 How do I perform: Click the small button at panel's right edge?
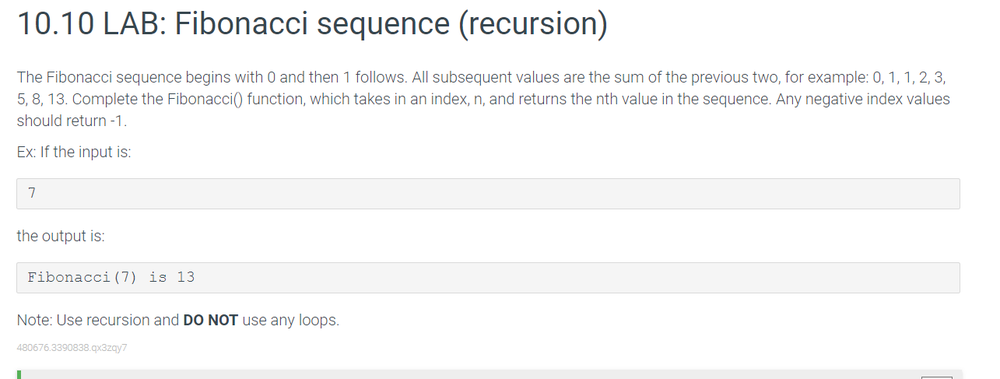tap(937, 377)
